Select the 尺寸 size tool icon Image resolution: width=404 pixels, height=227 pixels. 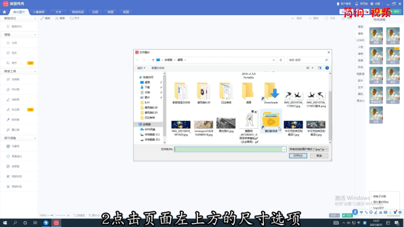[72, 18]
